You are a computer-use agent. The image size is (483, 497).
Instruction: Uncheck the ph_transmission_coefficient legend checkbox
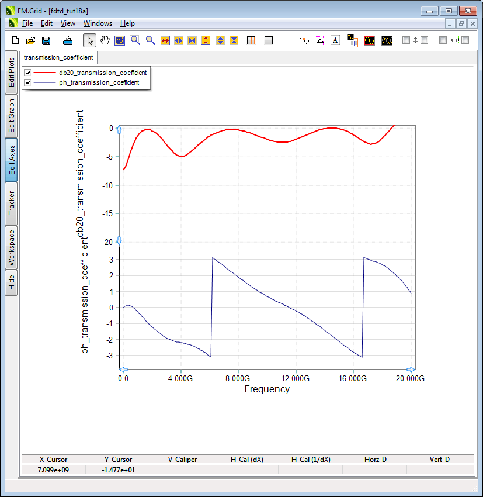(x=27, y=82)
